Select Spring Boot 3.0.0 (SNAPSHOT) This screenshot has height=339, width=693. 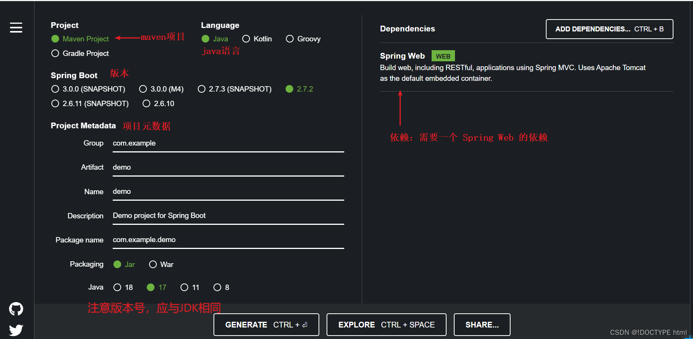[x=88, y=89]
